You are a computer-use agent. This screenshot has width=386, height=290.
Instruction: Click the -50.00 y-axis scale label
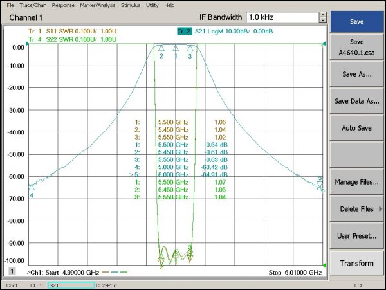tap(16, 154)
